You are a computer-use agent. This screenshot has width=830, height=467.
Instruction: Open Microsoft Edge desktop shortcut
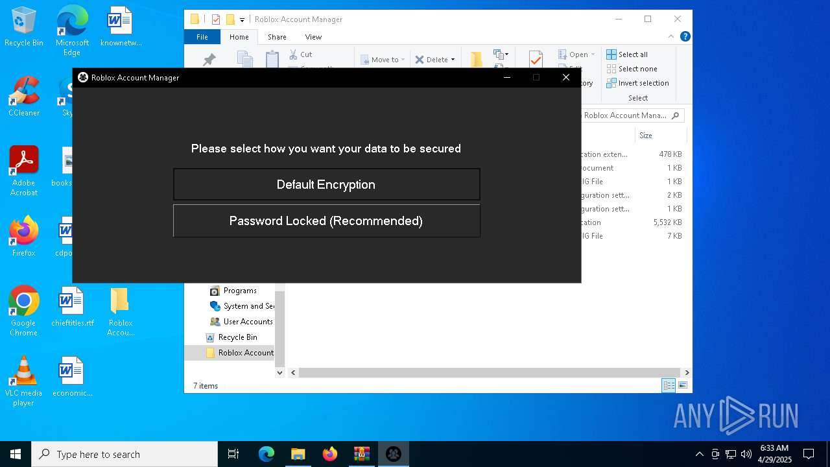[72, 30]
